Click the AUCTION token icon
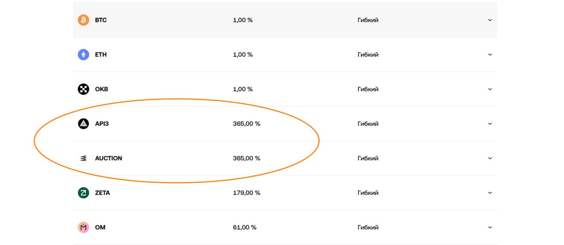Screen dimensions: 564x245 tap(83, 158)
